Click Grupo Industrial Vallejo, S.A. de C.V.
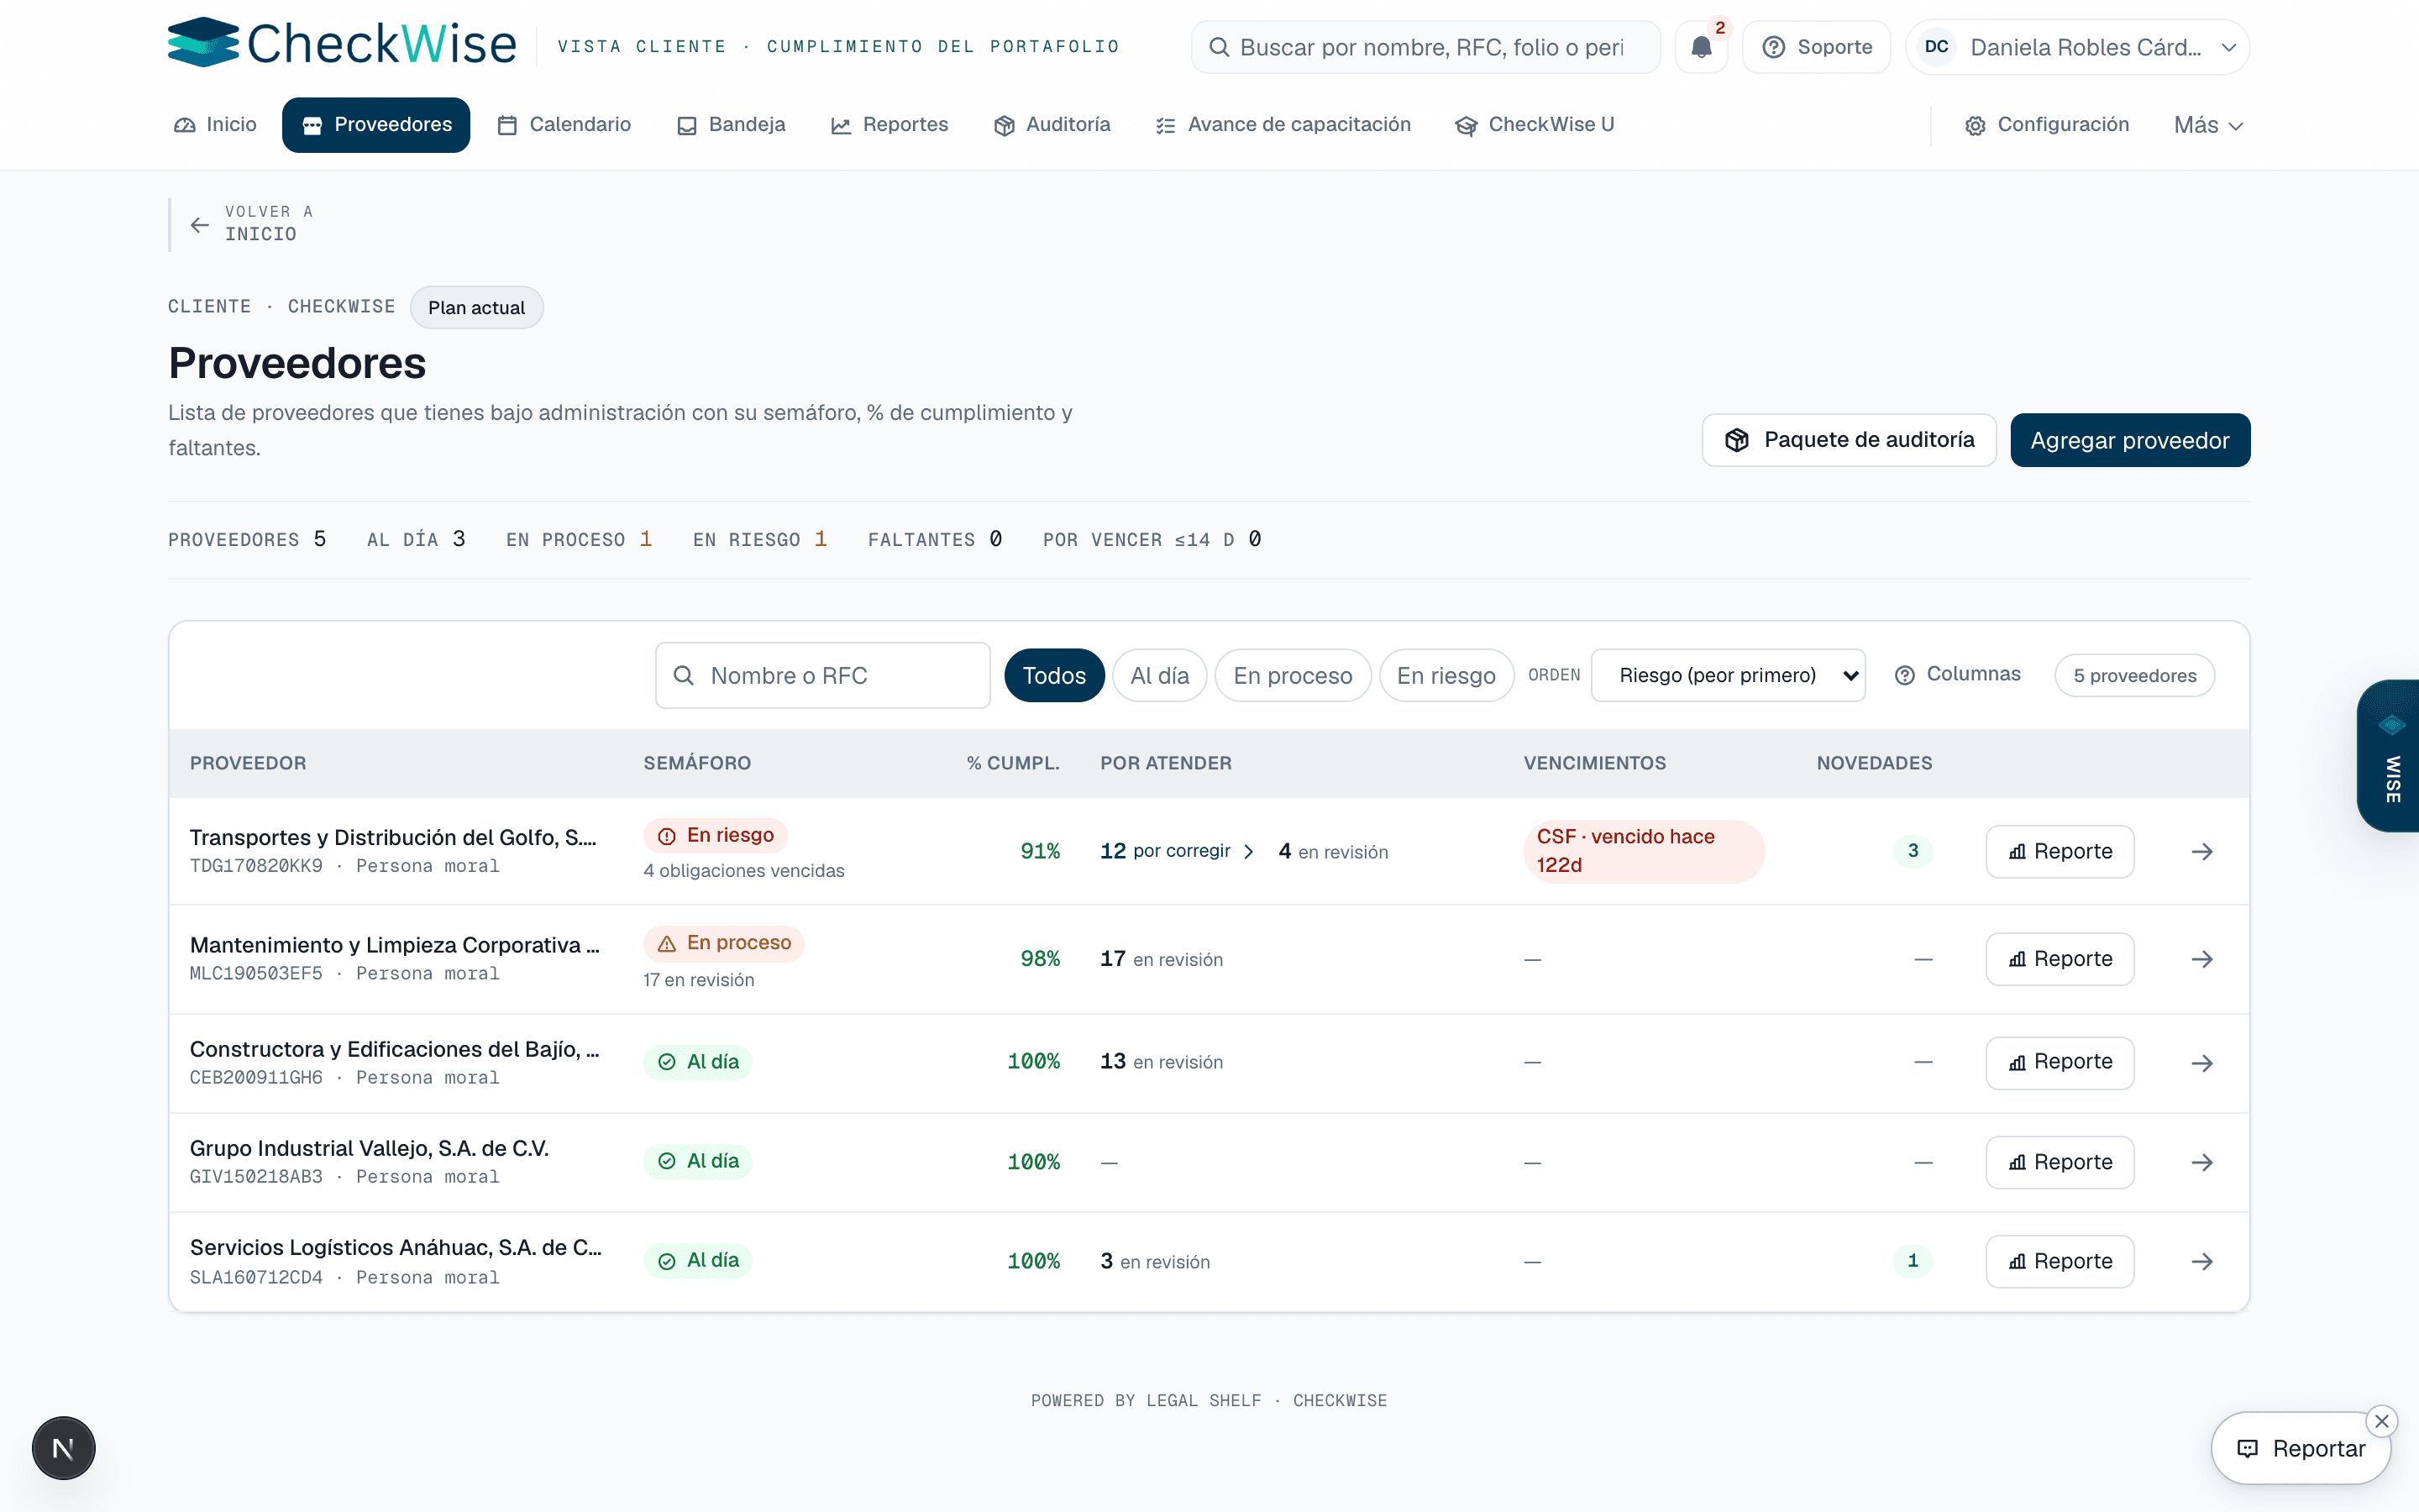The width and height of the screenshot is (2419, 1512). click(369, 1148)
